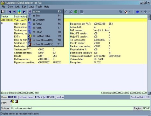
Task: Click the Volume serial number value x34F9B210
Action: coord(100,56)
